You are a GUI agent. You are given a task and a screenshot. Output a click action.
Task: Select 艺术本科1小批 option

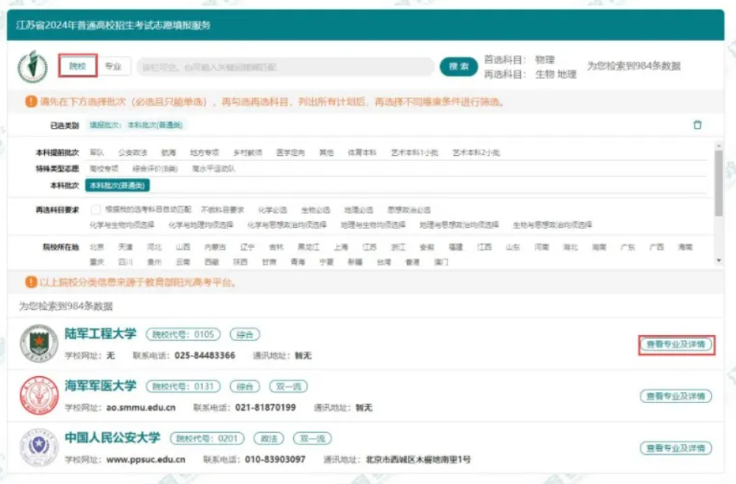pos(415,153)
